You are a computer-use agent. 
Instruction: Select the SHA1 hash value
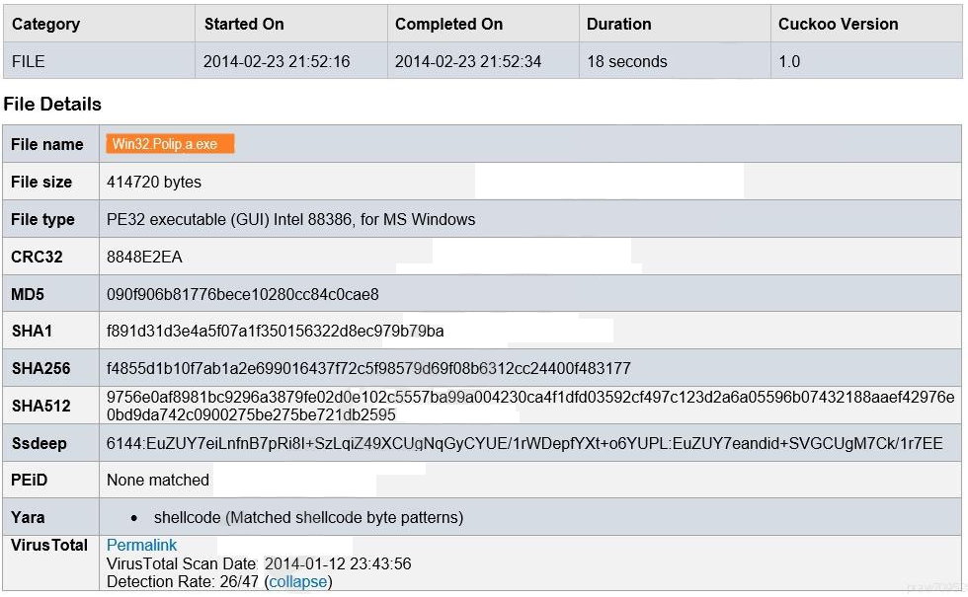[276, 332]
